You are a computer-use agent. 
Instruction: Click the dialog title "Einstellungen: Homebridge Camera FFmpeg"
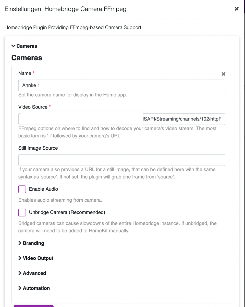point(66,9)
